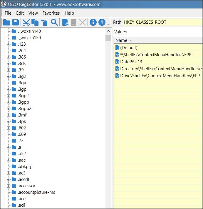This screenshot has height=209, width=203.
Task: Expand the .3gp key
Action: pos(8,89)
